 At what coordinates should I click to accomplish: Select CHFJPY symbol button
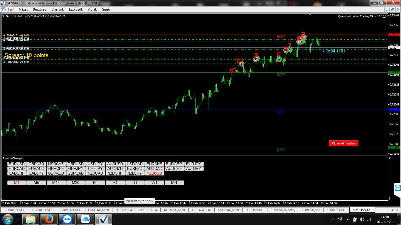click(x=96, y=169)
